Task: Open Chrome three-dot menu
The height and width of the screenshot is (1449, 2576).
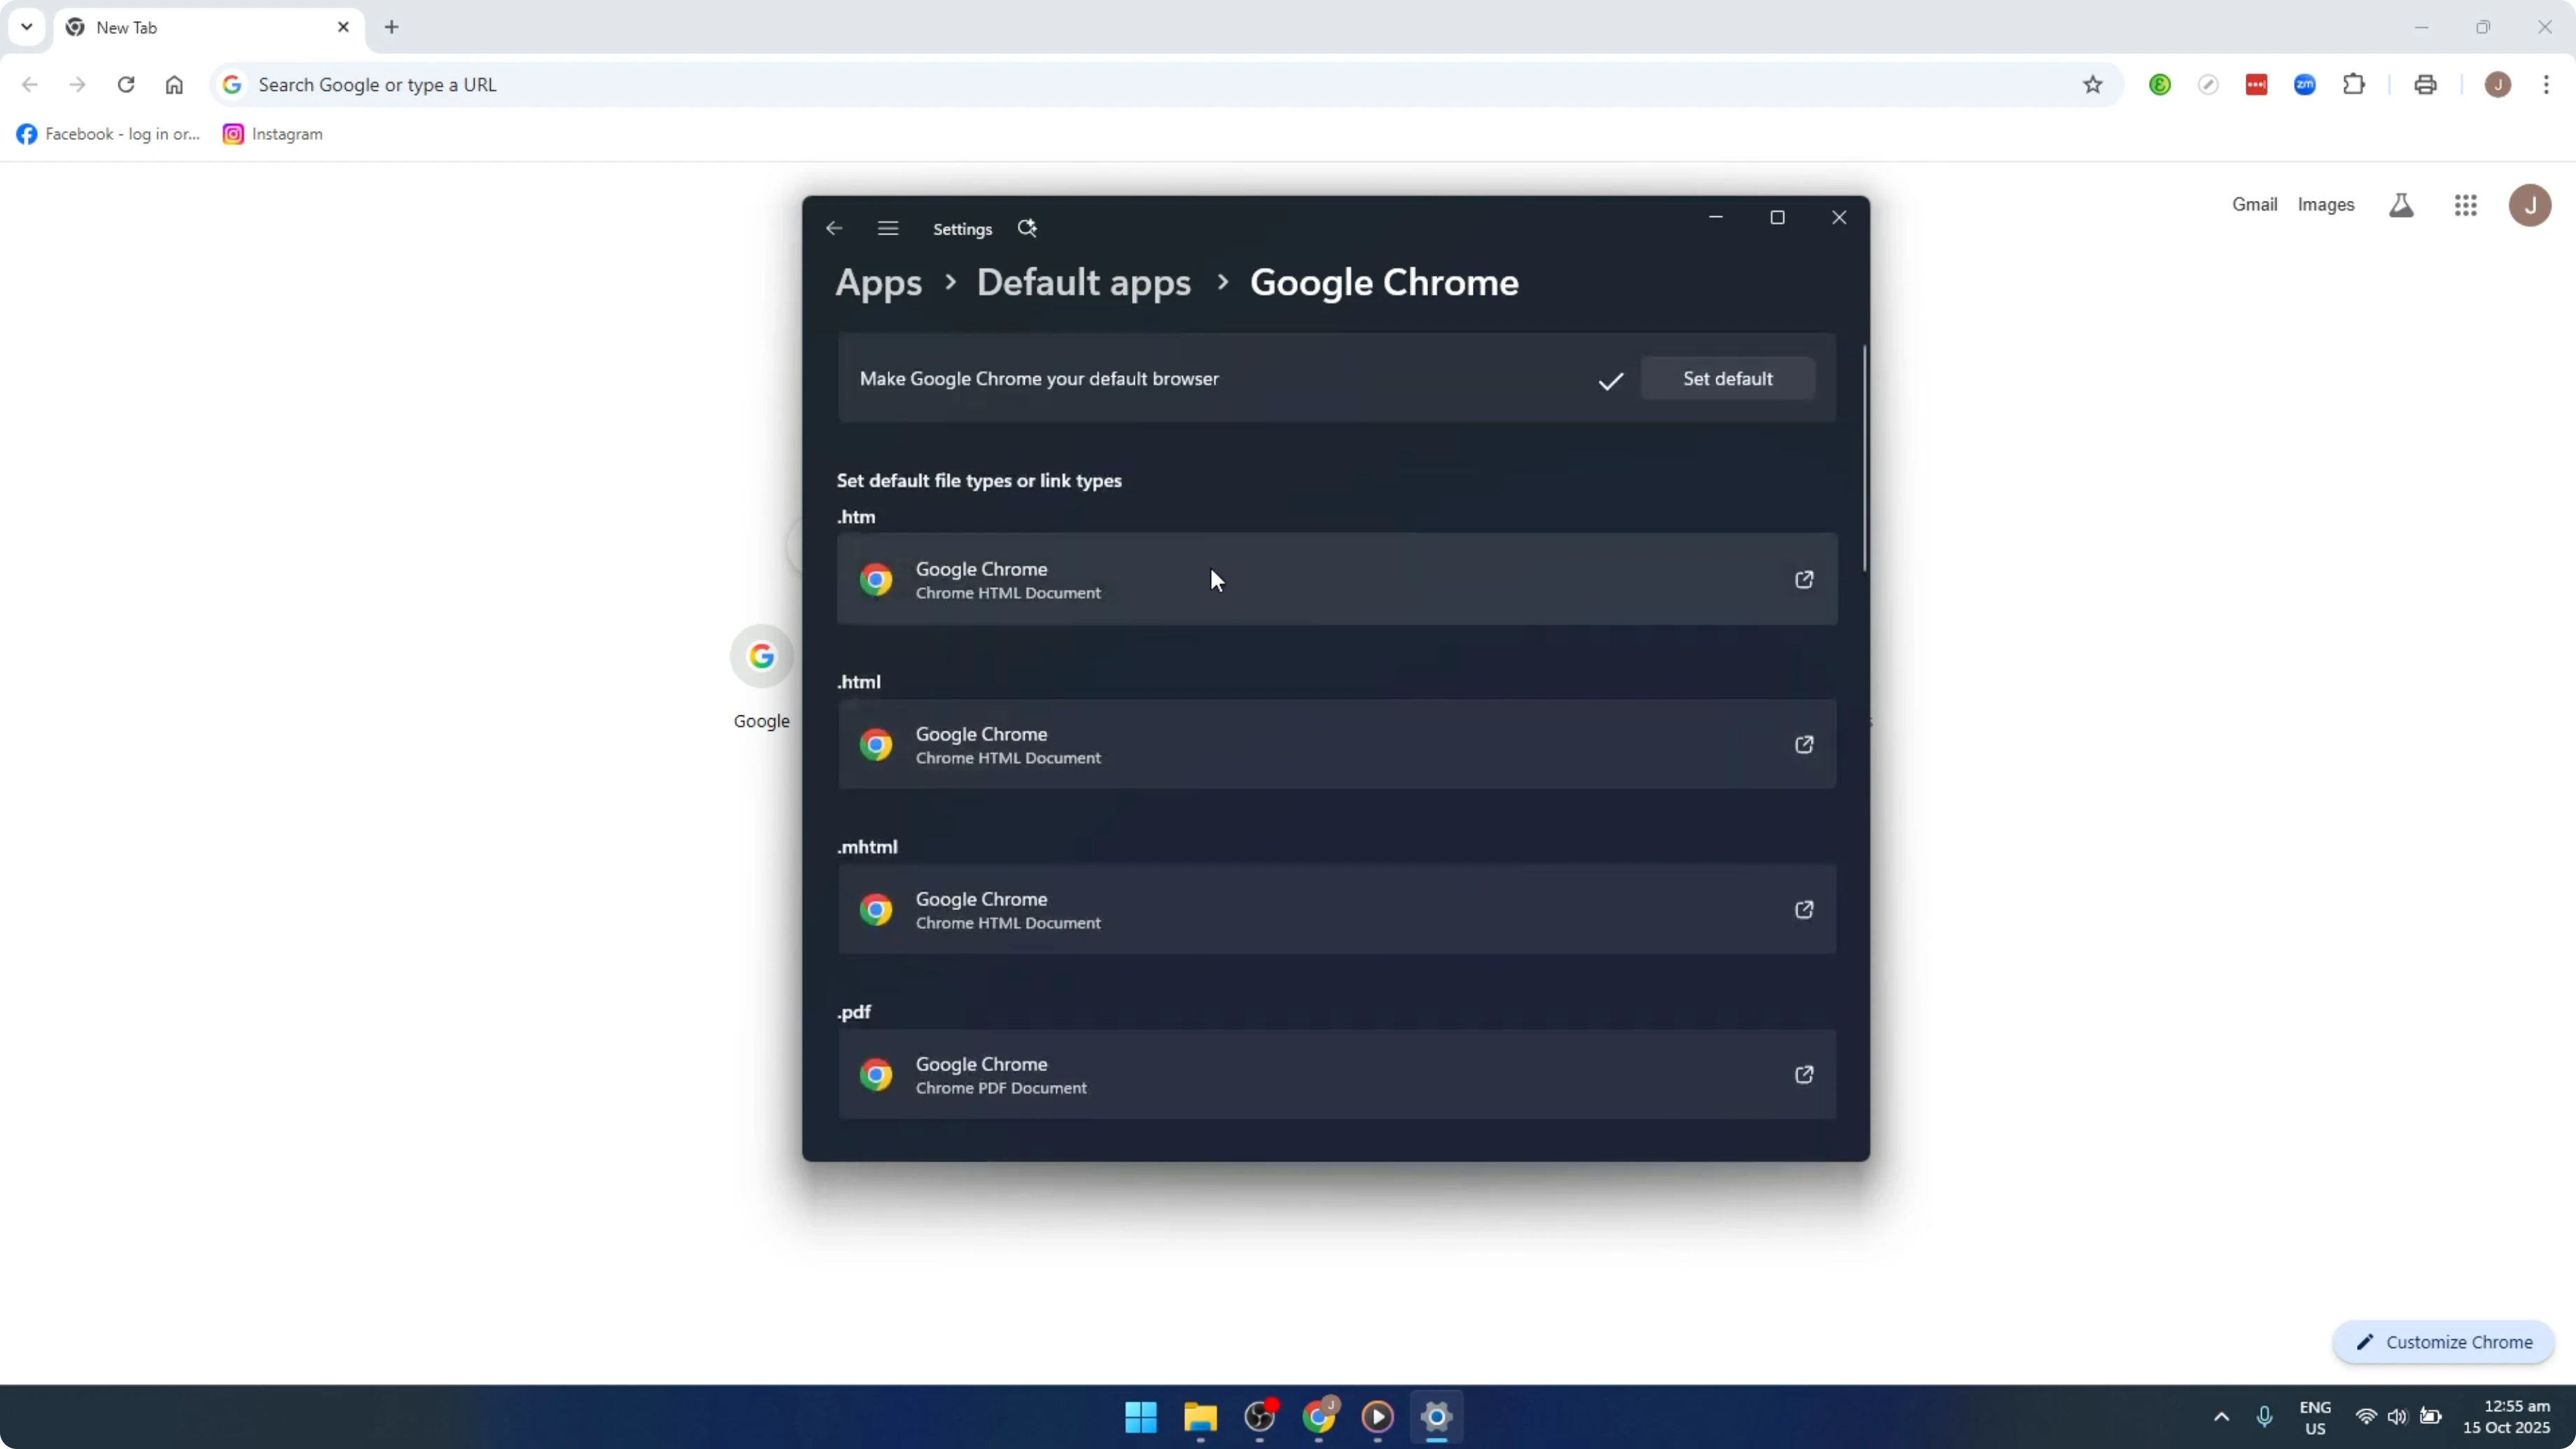Action: (2546, 85)
